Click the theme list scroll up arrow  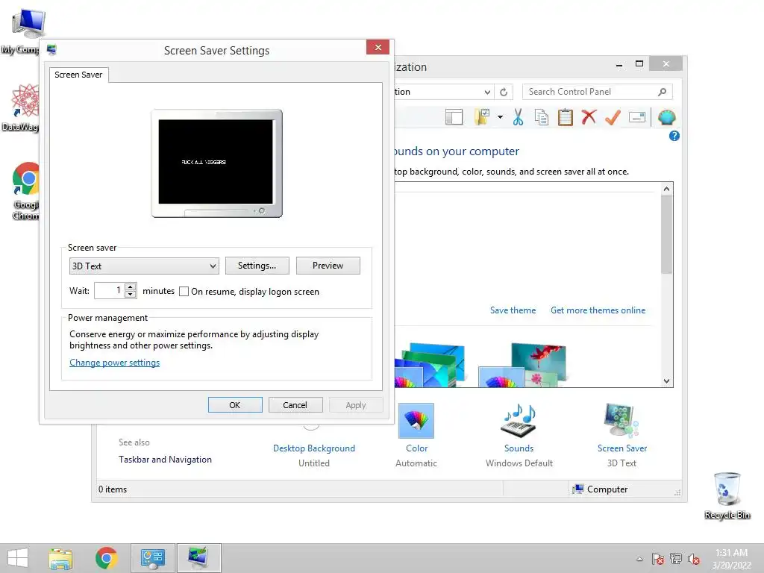[666, 189]
